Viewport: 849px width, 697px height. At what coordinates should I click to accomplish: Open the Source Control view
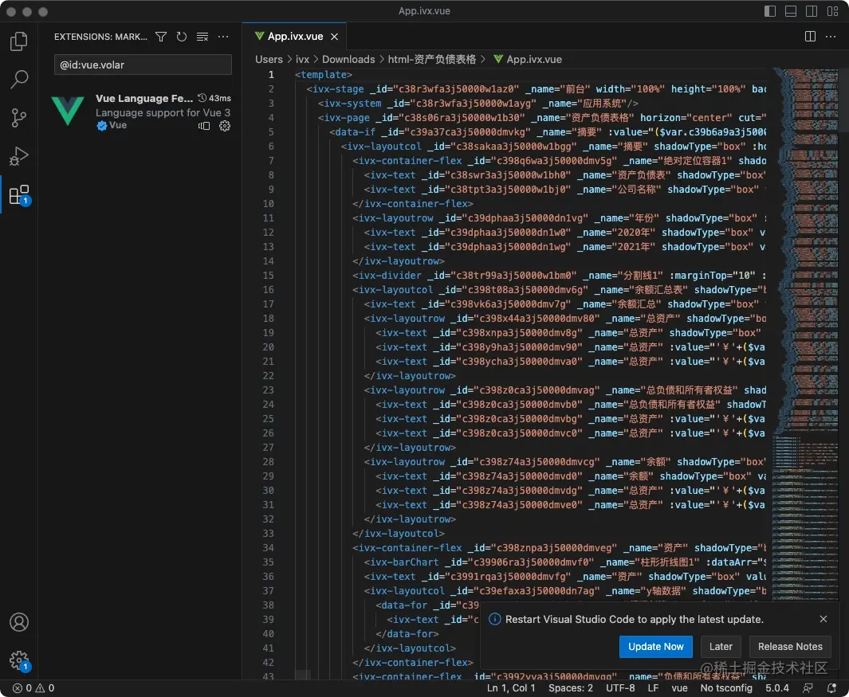[x=19, y=117]
